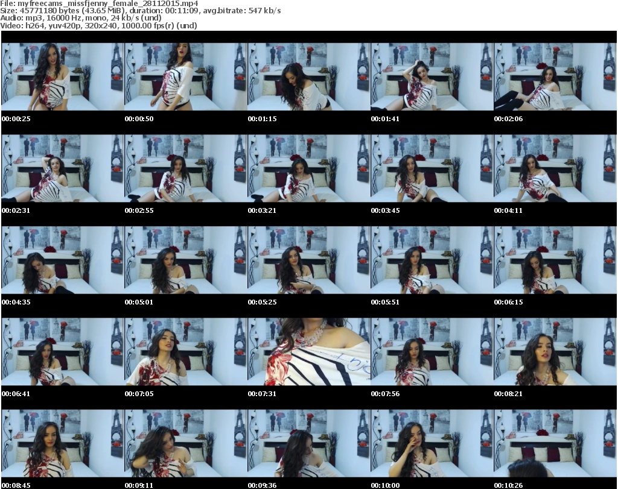Select the thumbnail frame at 00:05:51
The width and height of the screenshot is (618, 489).
coord(432,260)
